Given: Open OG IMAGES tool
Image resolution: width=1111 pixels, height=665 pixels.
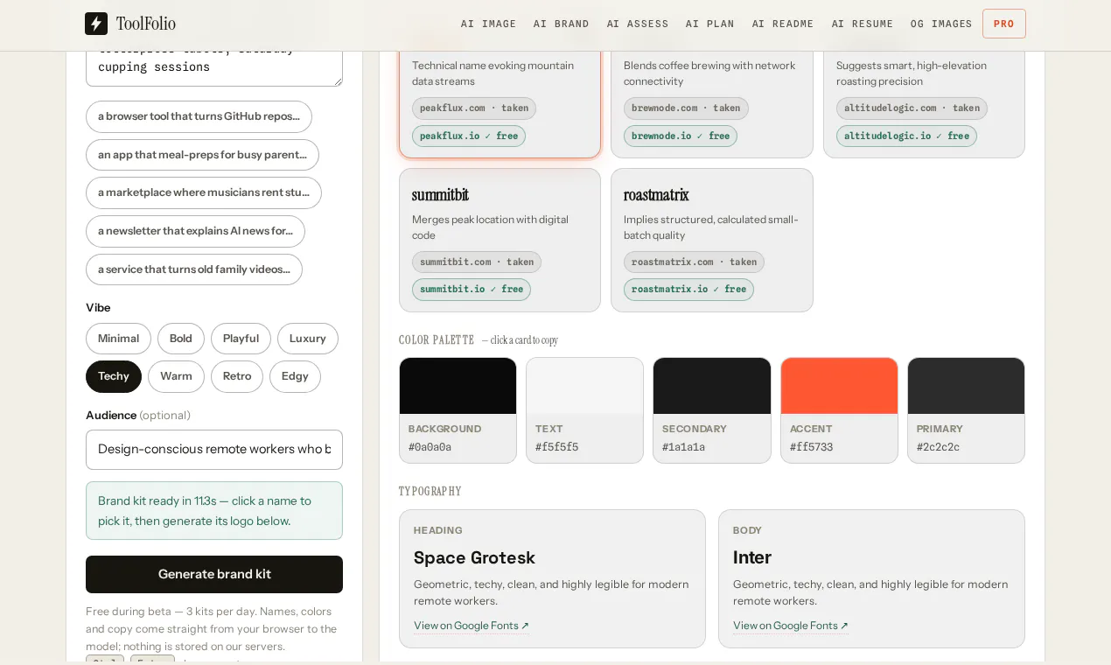Looking at the screenshot, I should tap(941, 24).
